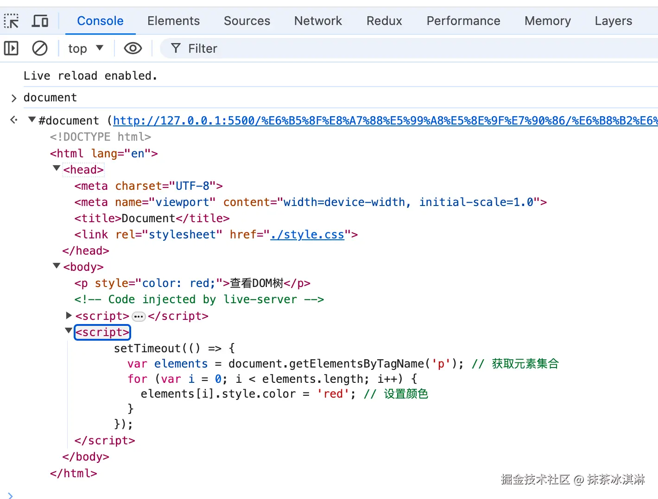Select the p style color red line
Screen dimensions: 658x499
[192, 283]
